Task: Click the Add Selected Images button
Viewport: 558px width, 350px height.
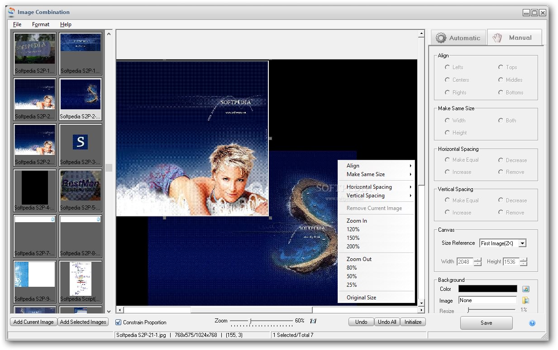Action: (x=83, y=322)
